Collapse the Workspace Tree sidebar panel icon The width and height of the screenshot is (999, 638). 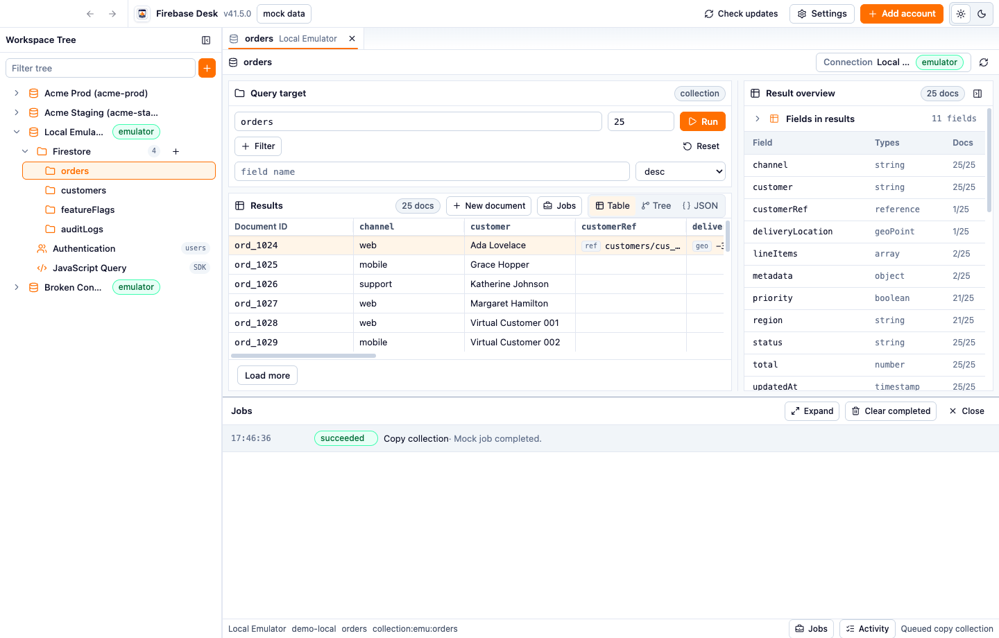tap(206, 40)
